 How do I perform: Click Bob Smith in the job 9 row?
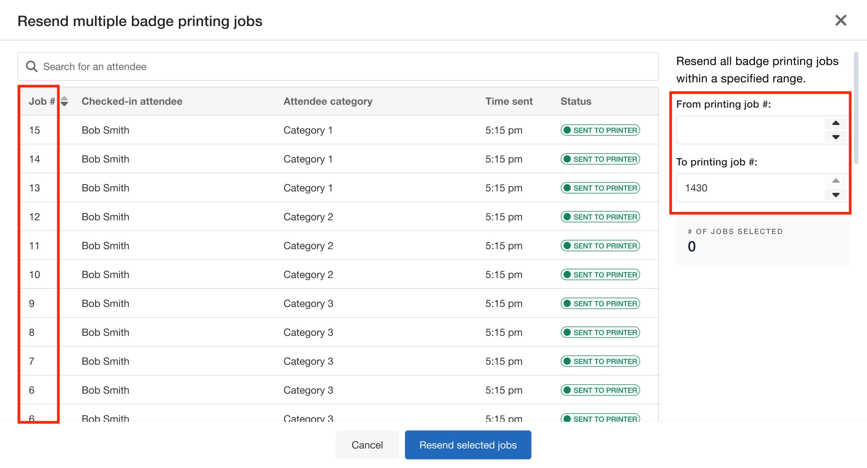coord(105,303)
